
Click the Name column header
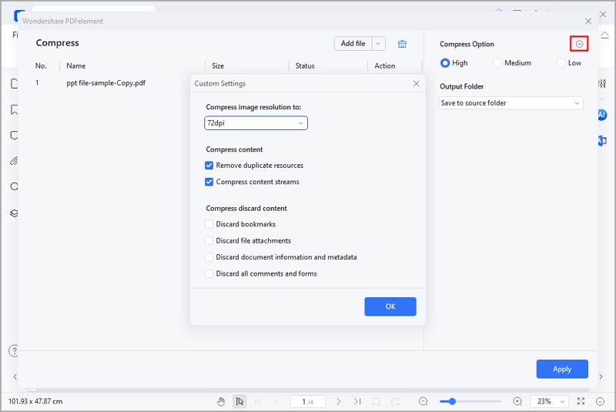click(x=75, y=65)
